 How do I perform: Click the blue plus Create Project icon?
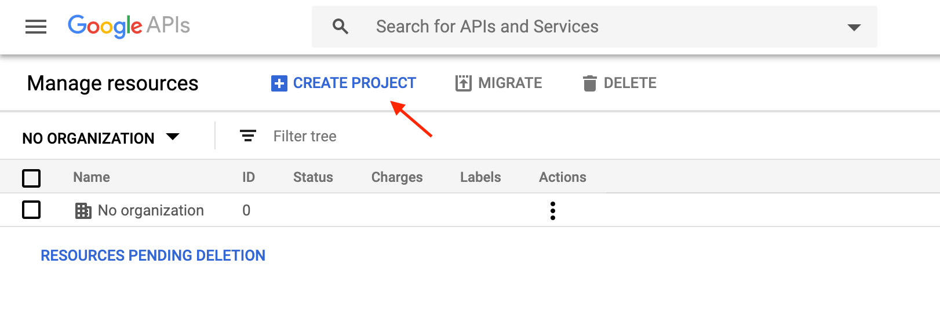(279, 83)
